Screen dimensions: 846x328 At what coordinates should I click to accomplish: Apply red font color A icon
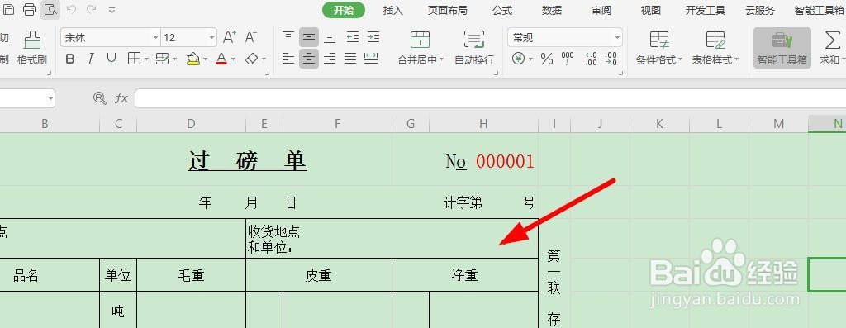pos(221,59)
